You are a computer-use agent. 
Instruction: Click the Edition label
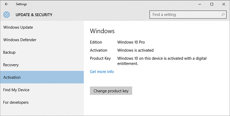tap(96, 42)
